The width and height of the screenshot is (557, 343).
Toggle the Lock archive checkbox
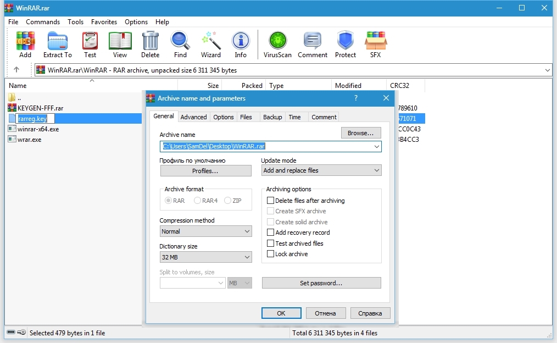tap(270, 254)
